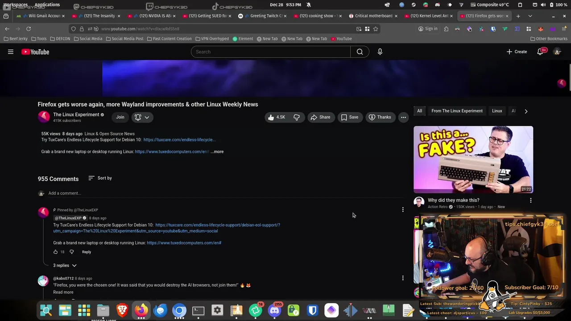Like the video with thumbs up
The height and width of the screenshot is (321, 571).
[x=276, y=117]
